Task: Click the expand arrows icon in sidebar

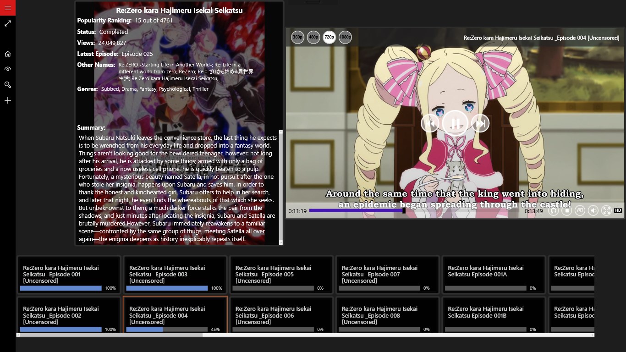Action: pyautogui.click(x=8, y=23)
